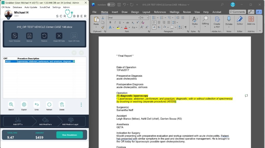The image size is (265, 148).
Task: Toggle the checkbox on CPT 49320 row
Action: coord(74,61)
